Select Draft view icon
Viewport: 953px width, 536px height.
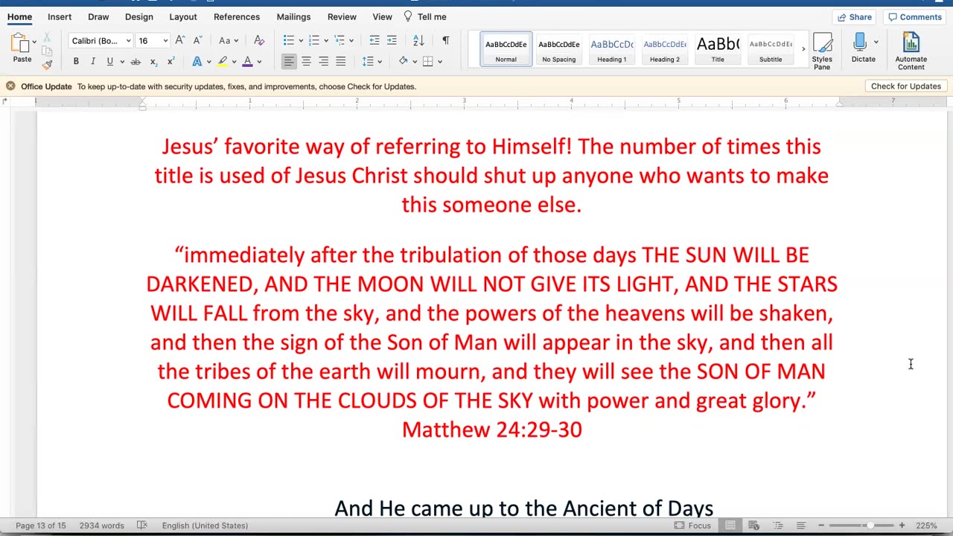(801, 526)
